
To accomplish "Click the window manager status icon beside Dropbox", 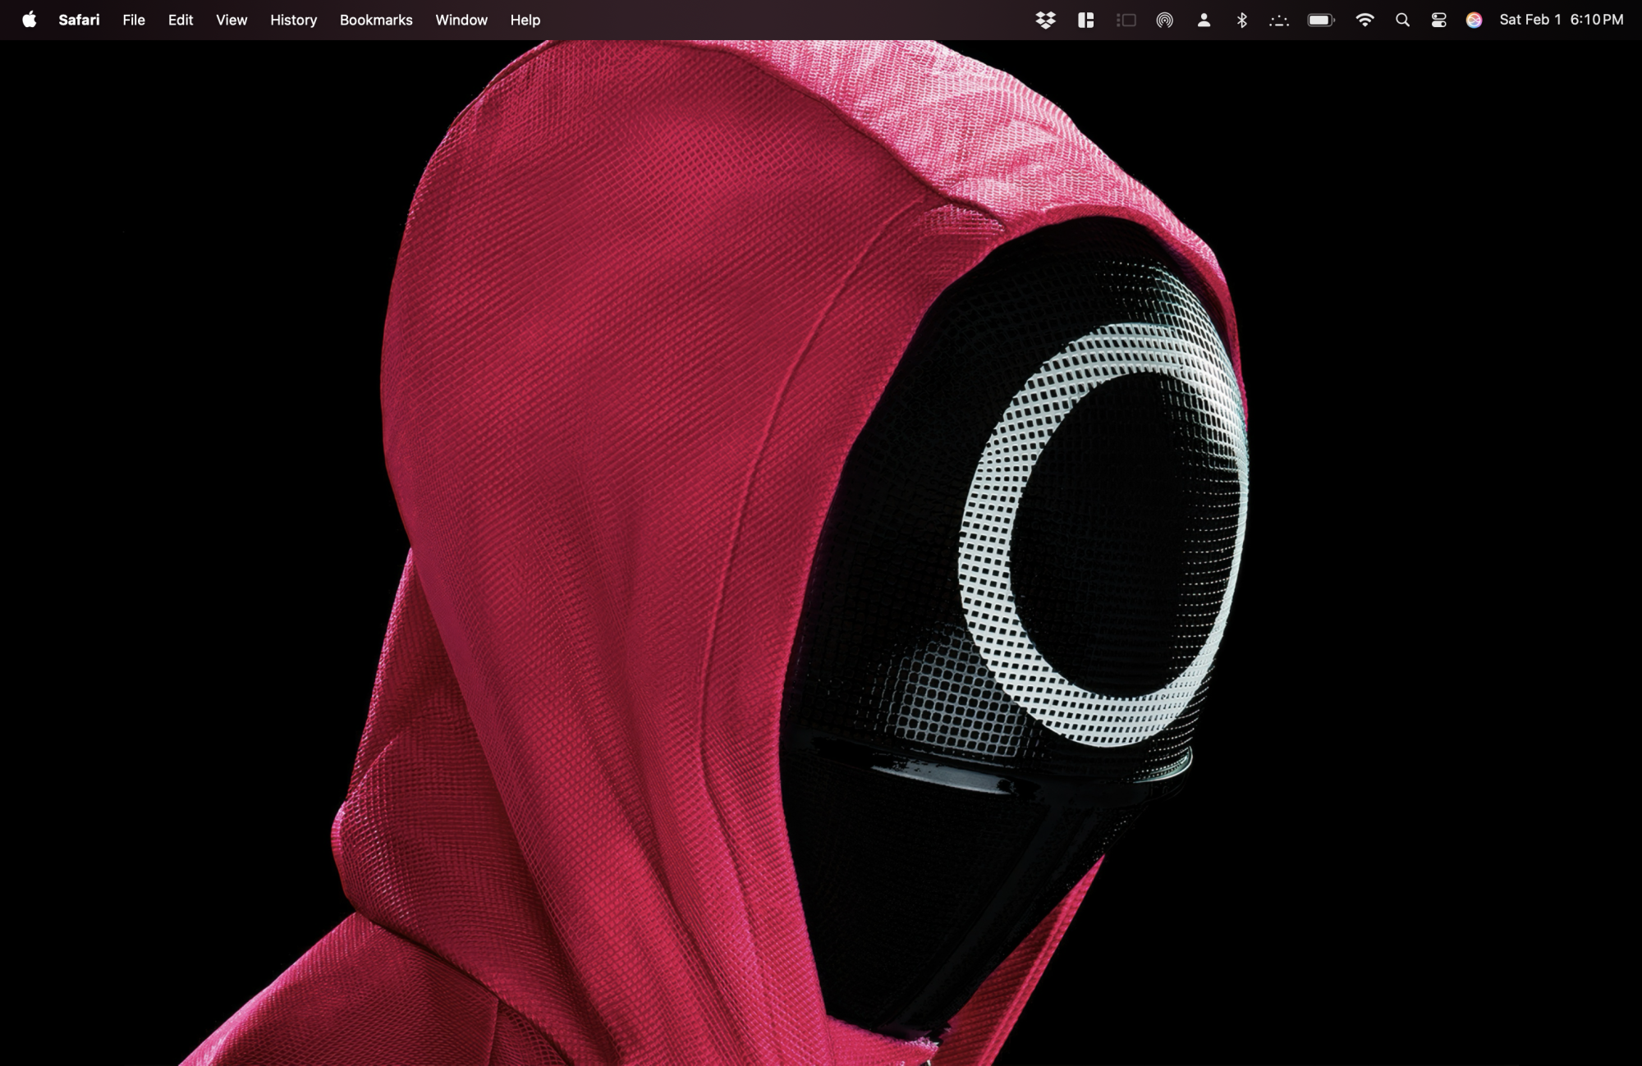I will [1085, 19].
